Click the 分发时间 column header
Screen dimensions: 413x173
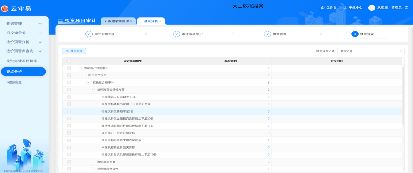point(337,61)
